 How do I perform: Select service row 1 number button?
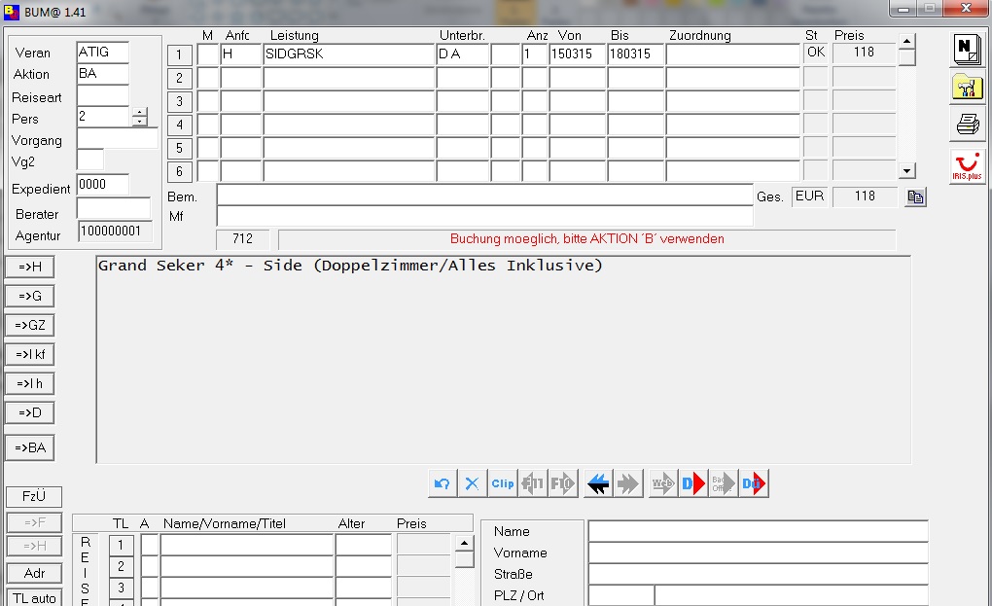click(x=180, y=54)
